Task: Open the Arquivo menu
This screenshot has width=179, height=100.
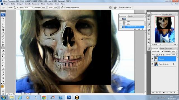Action: (x=7, y=4)
